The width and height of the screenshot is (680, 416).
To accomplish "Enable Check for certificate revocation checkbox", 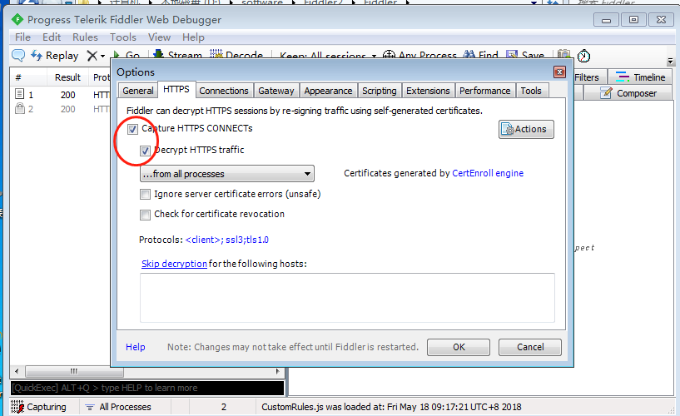I will pyautogui.click(x=145, y=215).
